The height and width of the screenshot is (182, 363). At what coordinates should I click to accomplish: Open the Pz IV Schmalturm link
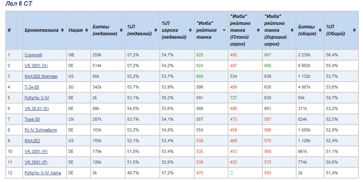41,130
